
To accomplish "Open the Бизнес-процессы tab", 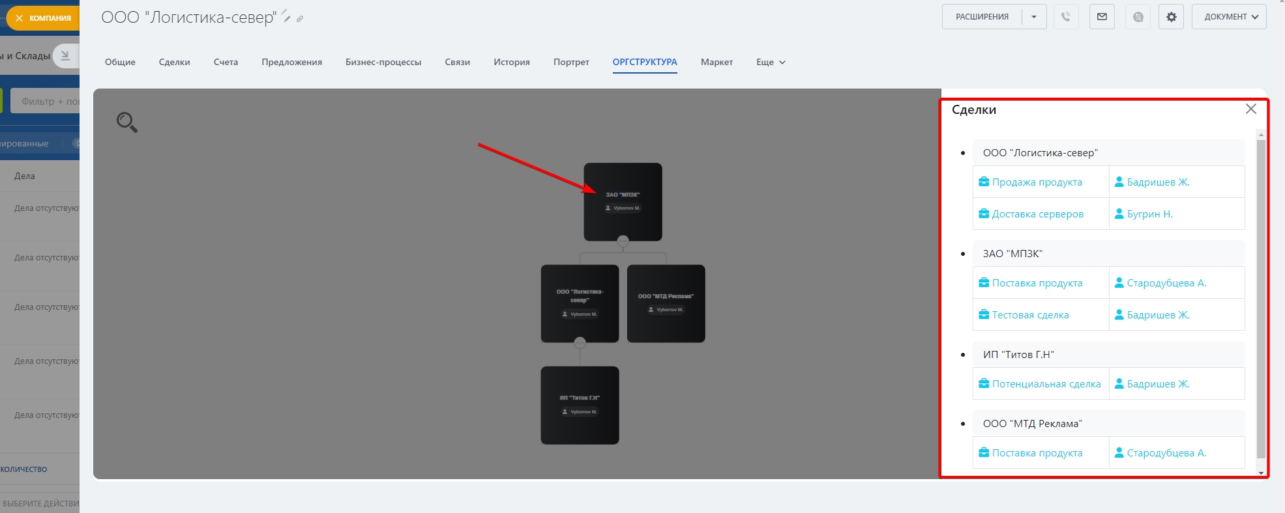I will (383, 62).
